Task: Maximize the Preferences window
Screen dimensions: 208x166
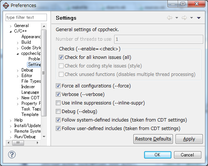Action: (183, 4)
